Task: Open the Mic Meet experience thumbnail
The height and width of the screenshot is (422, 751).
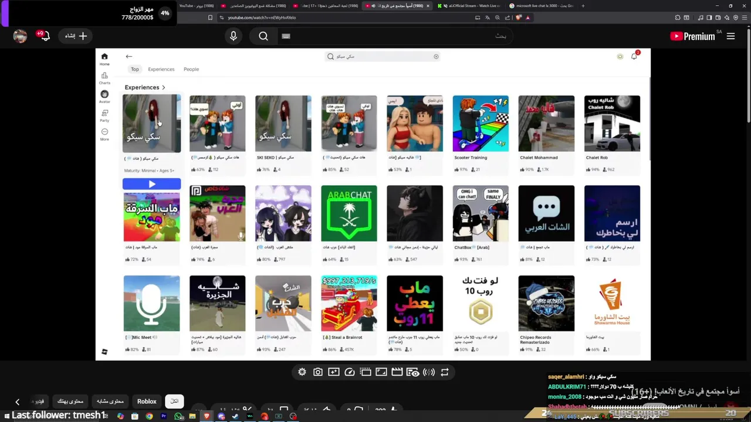Action: pyautogui.click(x=152, y=303)
